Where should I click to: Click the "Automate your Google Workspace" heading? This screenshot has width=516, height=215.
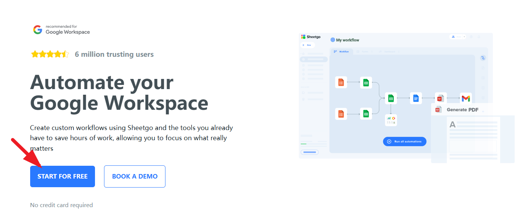coord(119,92)
